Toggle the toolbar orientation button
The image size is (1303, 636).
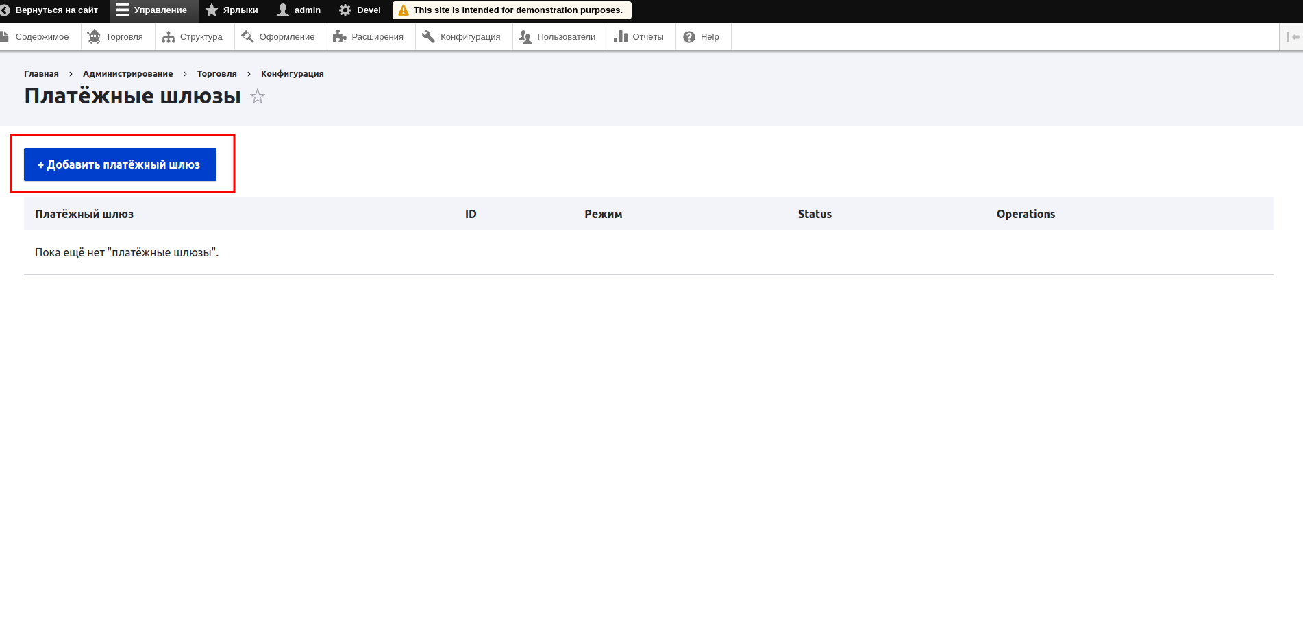[1292, 37]
